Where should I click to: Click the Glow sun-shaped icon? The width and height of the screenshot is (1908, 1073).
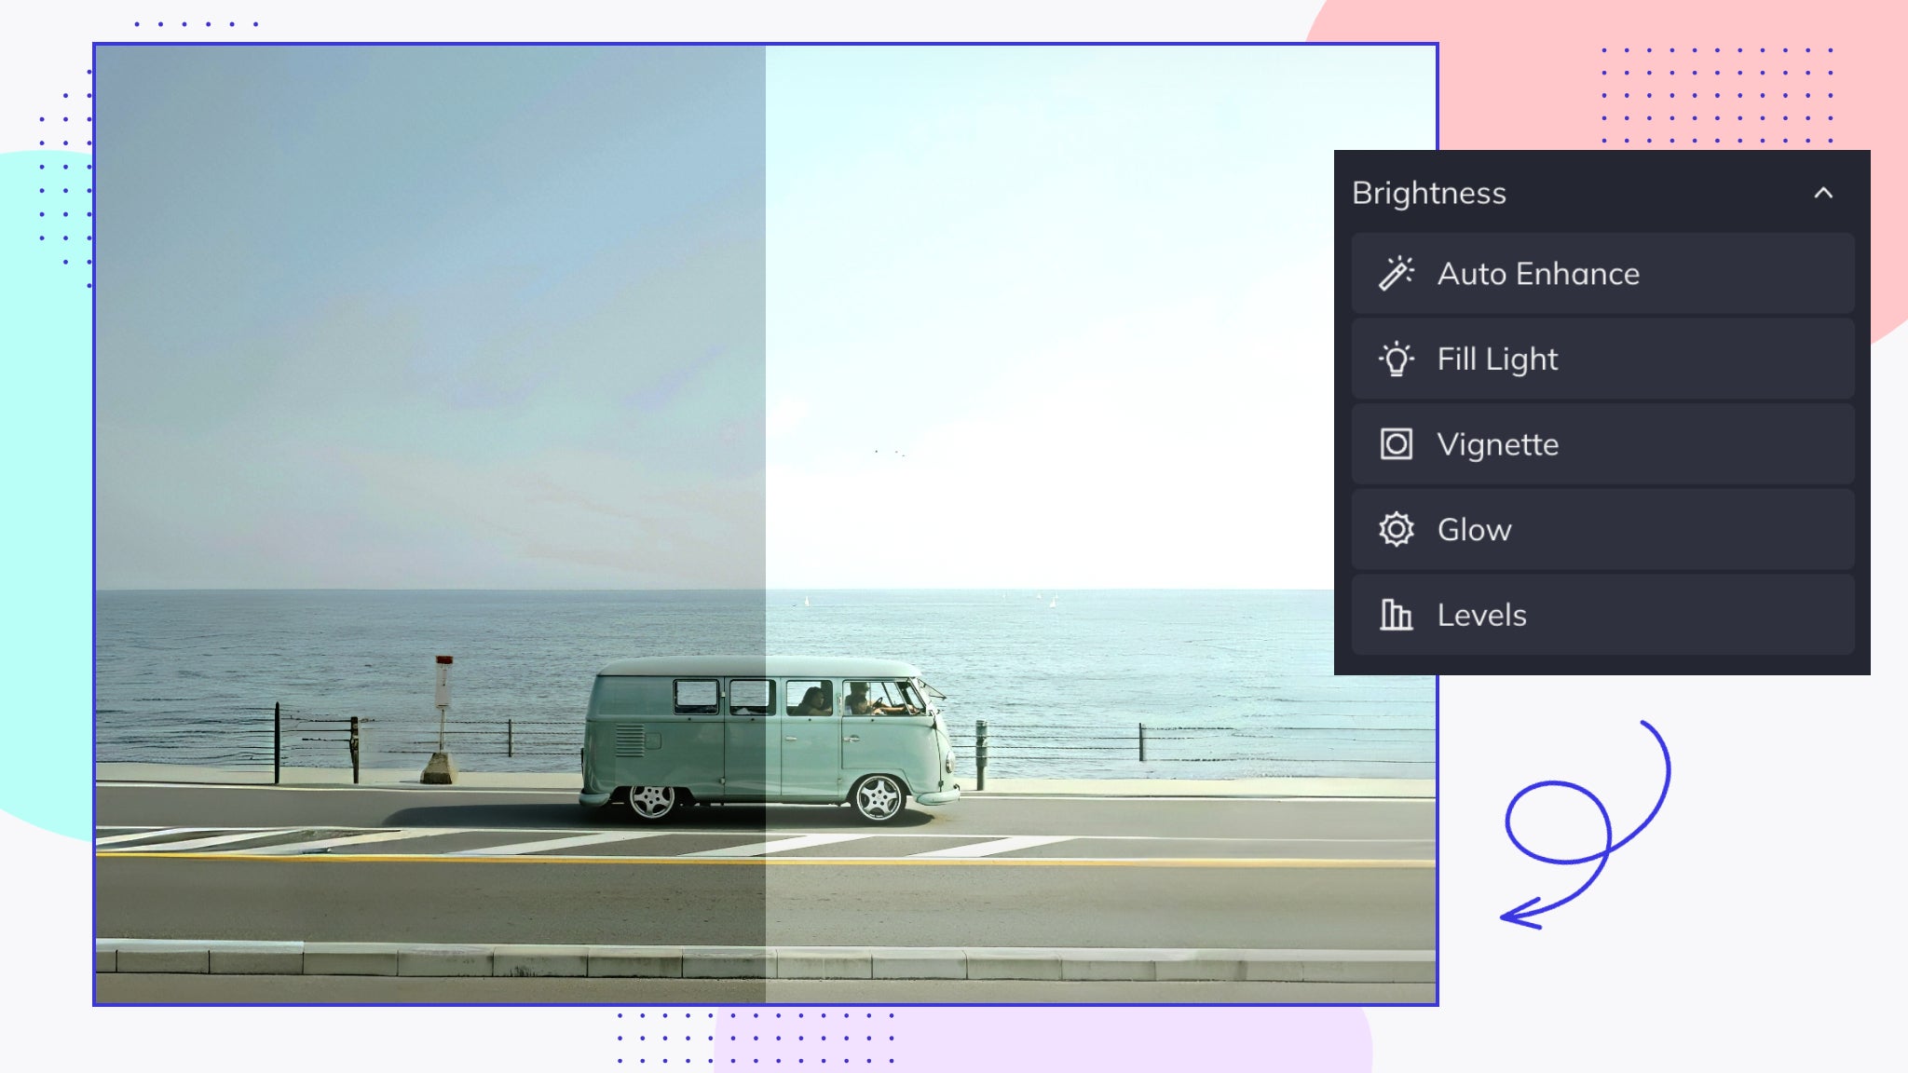[1396, 530]
